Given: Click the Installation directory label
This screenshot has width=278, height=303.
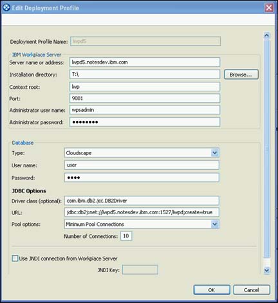Looking at the screenshot, I should 33,75.
